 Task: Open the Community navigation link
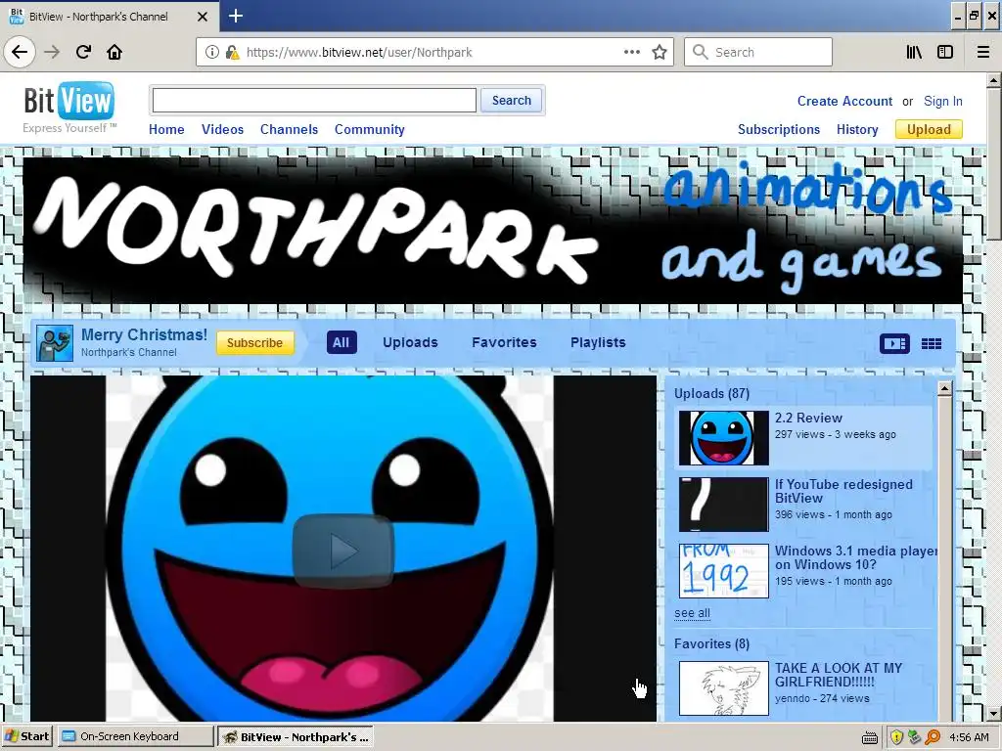[x=369, y=129]
